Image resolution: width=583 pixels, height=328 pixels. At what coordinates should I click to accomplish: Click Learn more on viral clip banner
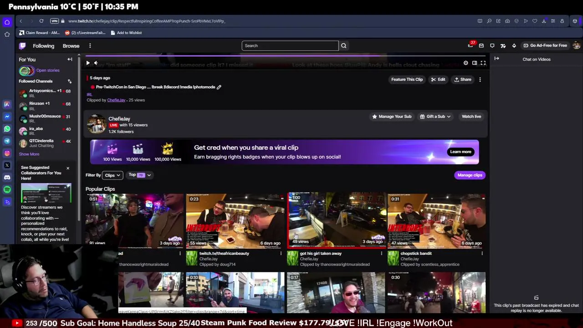tap(460, 152)
